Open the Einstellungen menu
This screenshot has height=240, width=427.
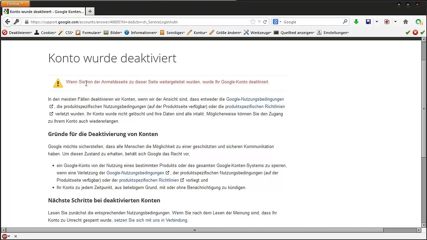(333, 33)
